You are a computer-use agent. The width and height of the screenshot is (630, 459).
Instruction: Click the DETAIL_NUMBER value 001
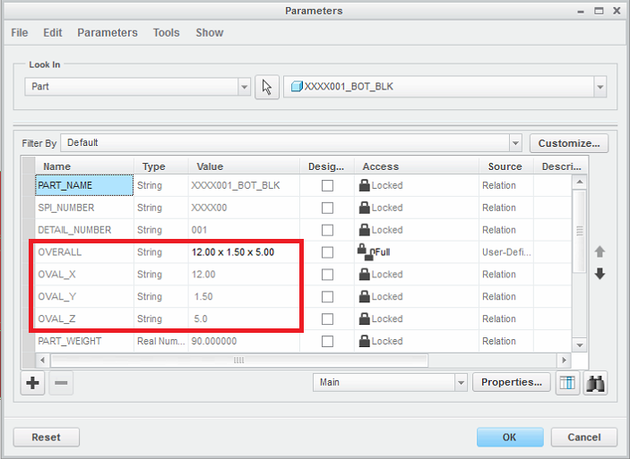[x=244, y=230]
